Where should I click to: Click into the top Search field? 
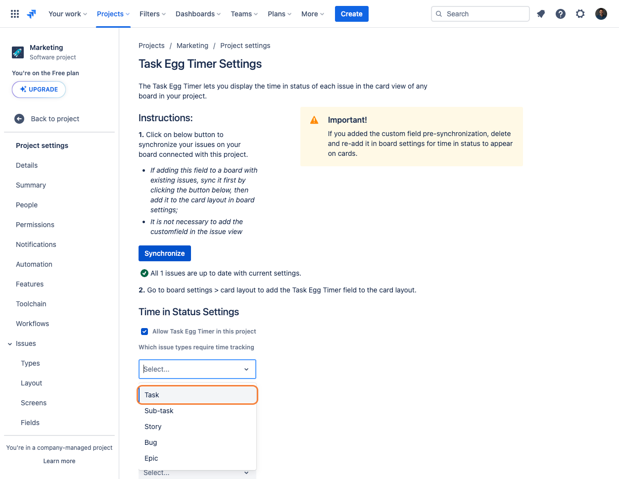(480, 14)
